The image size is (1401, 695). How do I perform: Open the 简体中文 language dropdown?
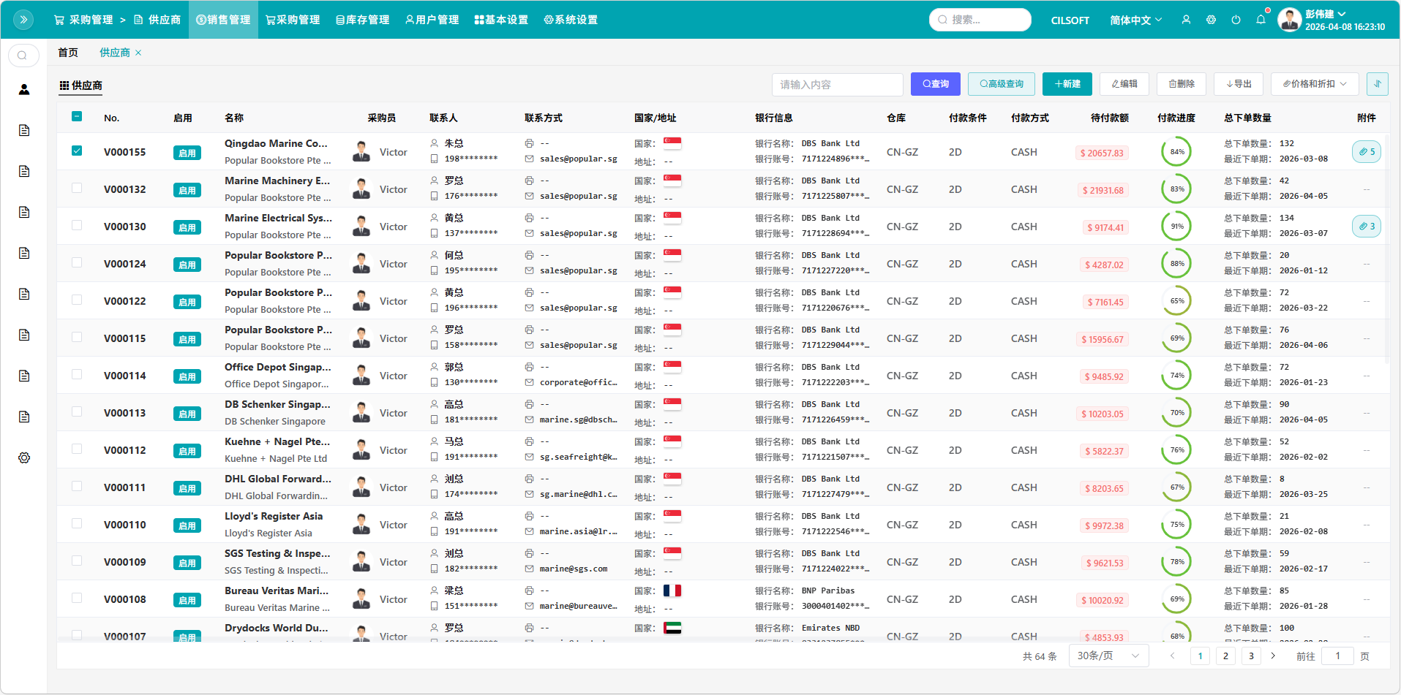1135,20
